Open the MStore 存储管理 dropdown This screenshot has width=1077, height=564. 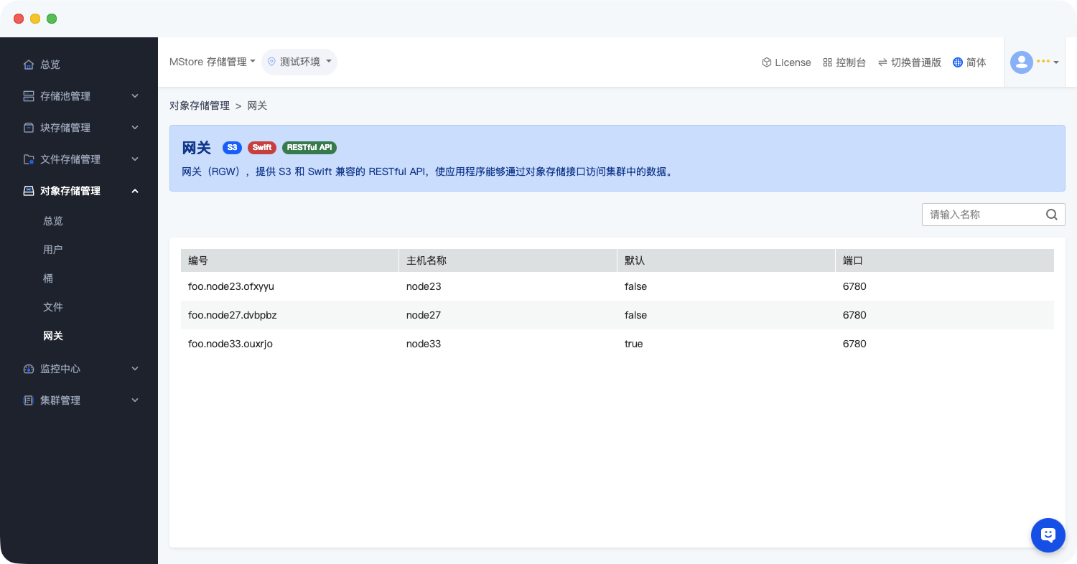[212, 62]
